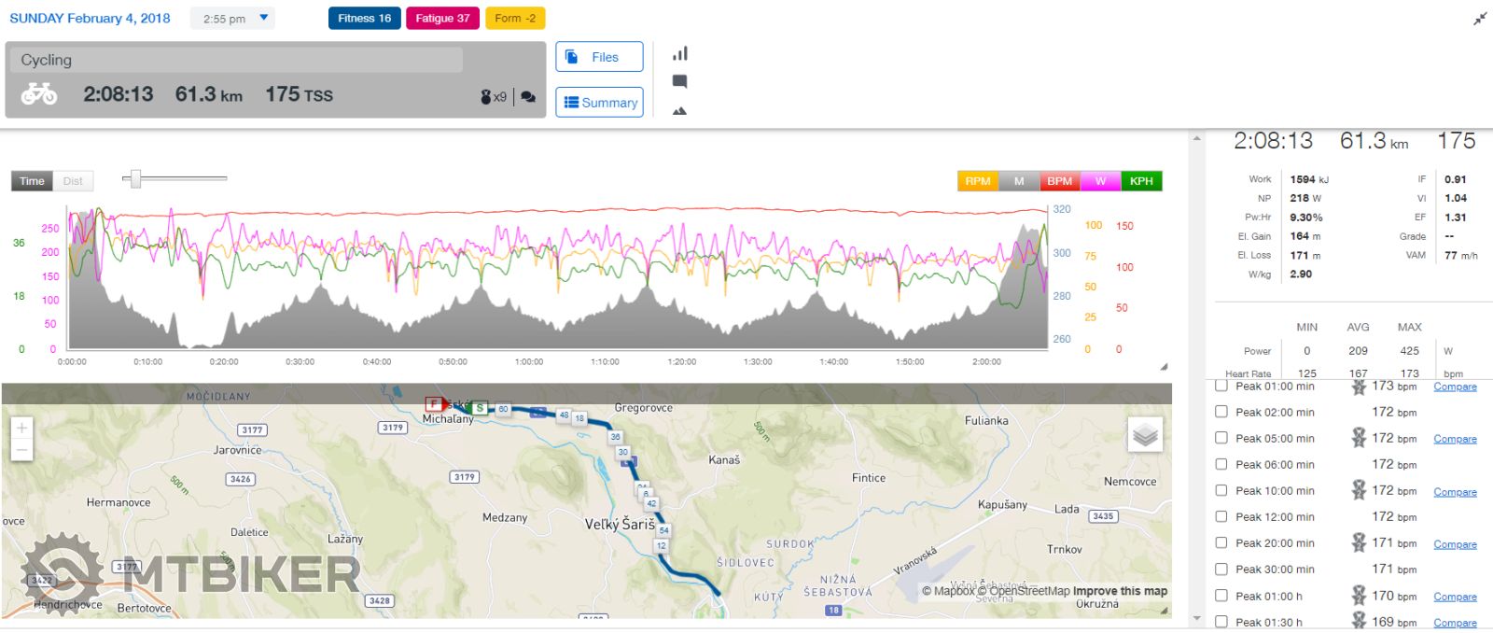This screenshot has height=633, width=1493.
Task: Open the workout comments chat icon
Action: [x=528, y=96]
